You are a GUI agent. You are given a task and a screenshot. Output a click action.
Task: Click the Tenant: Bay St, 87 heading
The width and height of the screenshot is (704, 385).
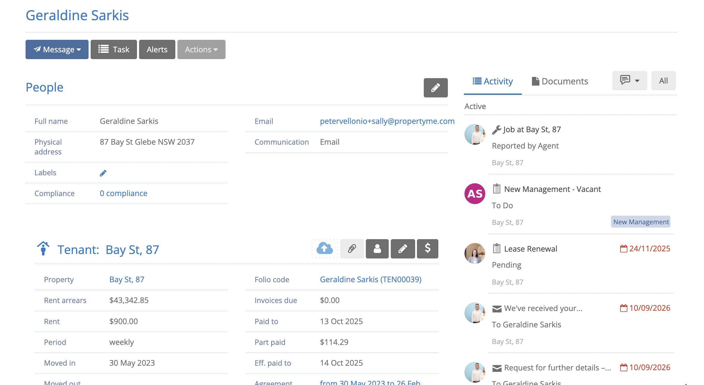click(x=108, y=250)
